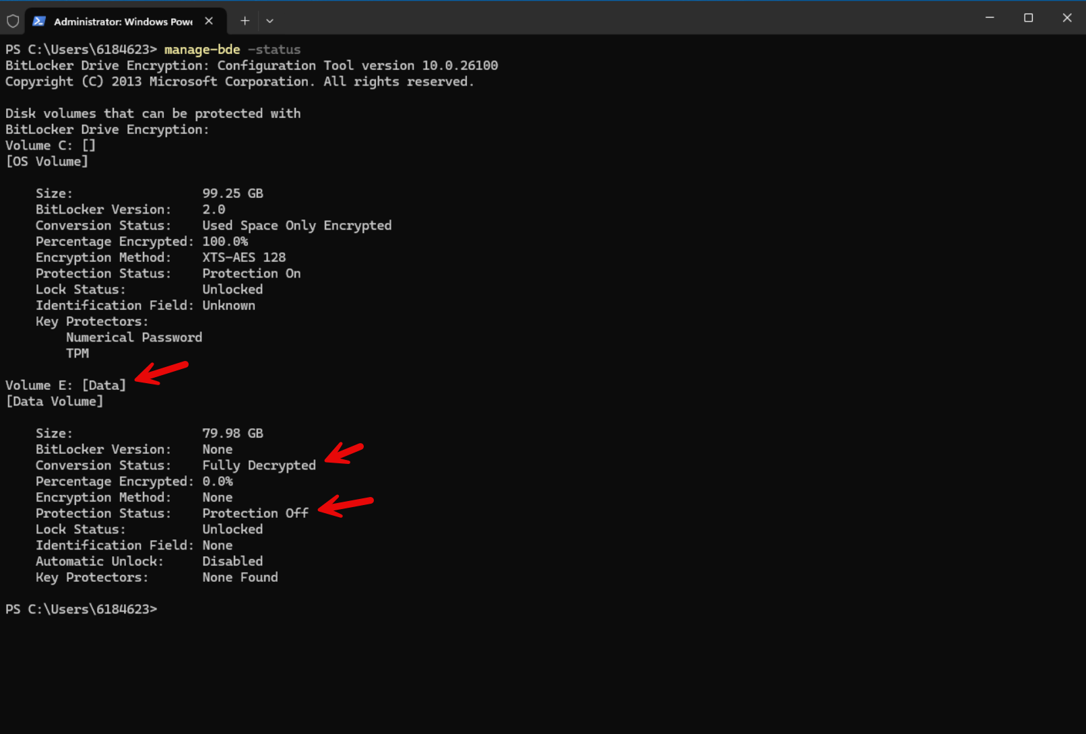The image size is (1086, 734).
Task: Click the Fully Decrypted status text
Action: [259, 465]
